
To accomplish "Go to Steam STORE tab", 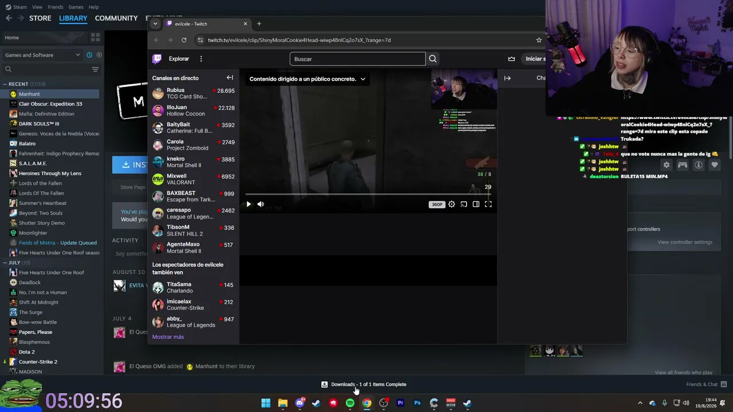I will [40, 18].
